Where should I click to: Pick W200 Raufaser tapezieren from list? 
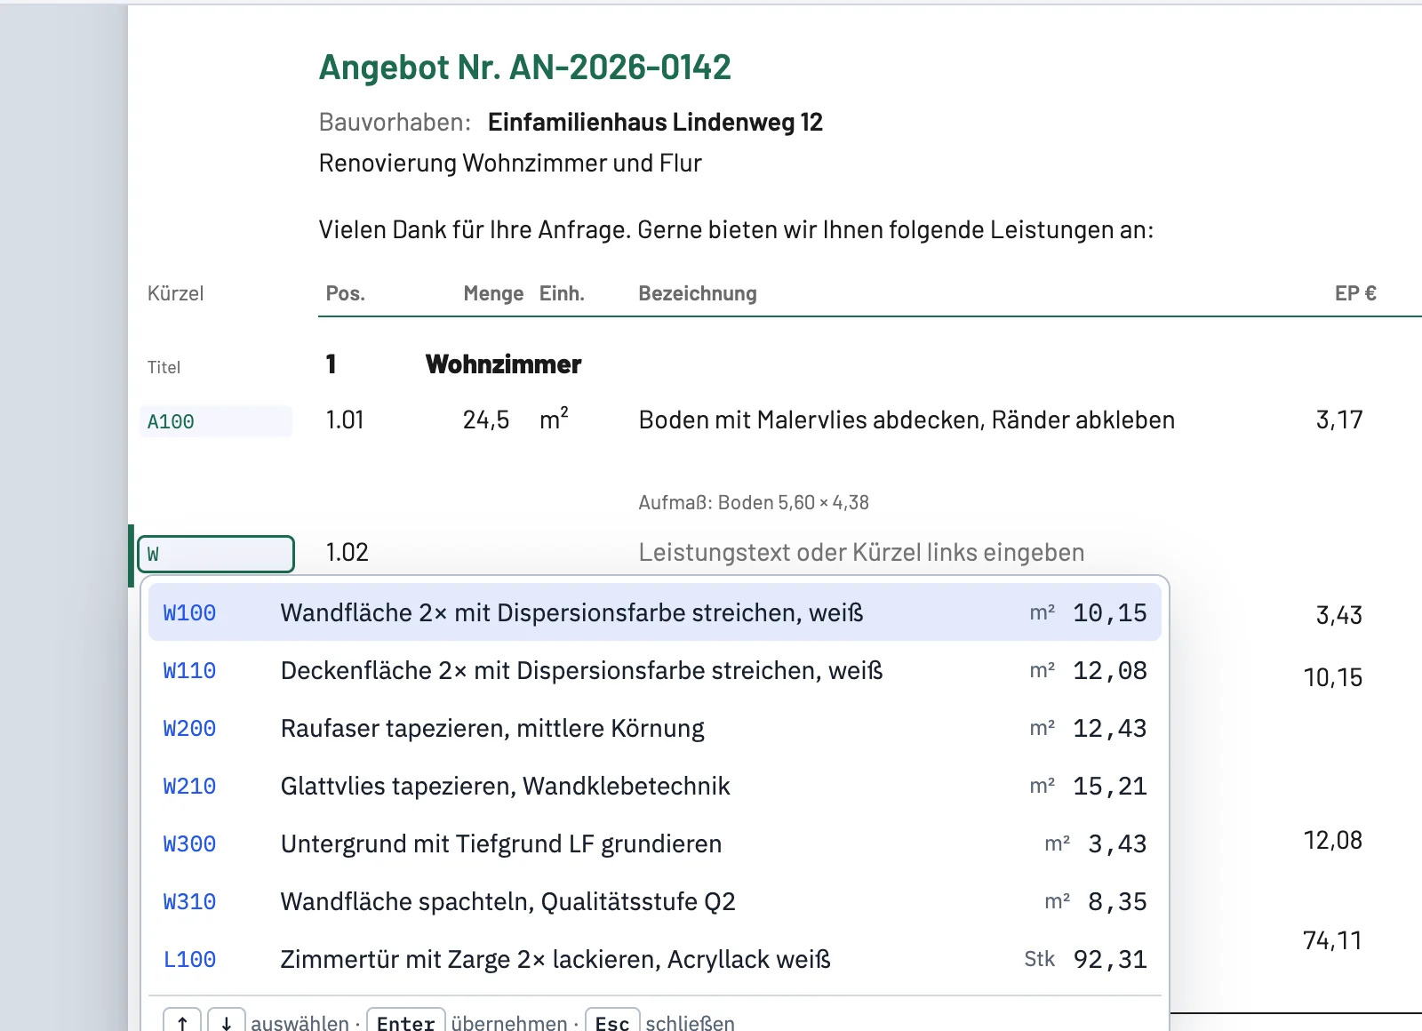tap(655, 728)
